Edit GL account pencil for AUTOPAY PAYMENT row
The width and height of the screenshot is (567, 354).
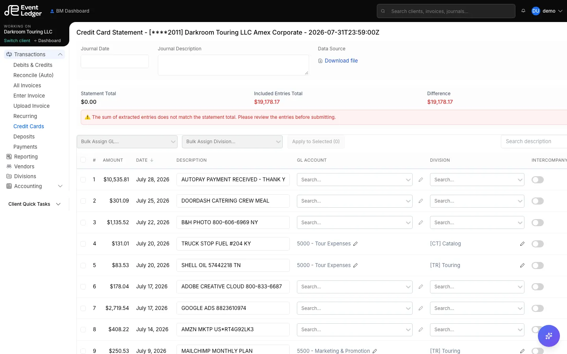421,180
